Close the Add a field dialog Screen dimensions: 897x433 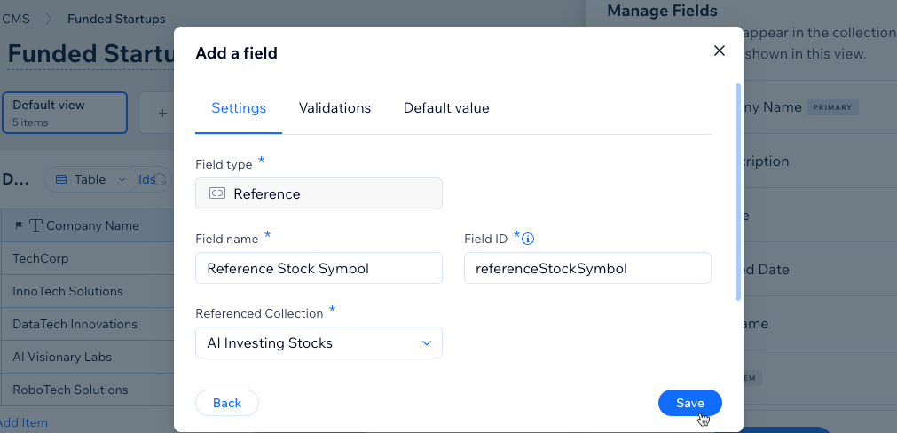[x=720, y=51]
